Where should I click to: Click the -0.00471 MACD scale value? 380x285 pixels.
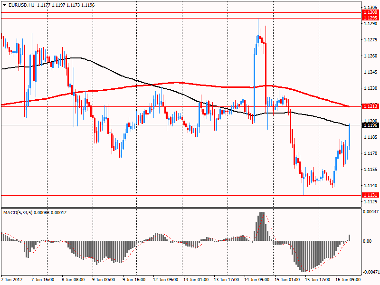click(x=371, y=272)
